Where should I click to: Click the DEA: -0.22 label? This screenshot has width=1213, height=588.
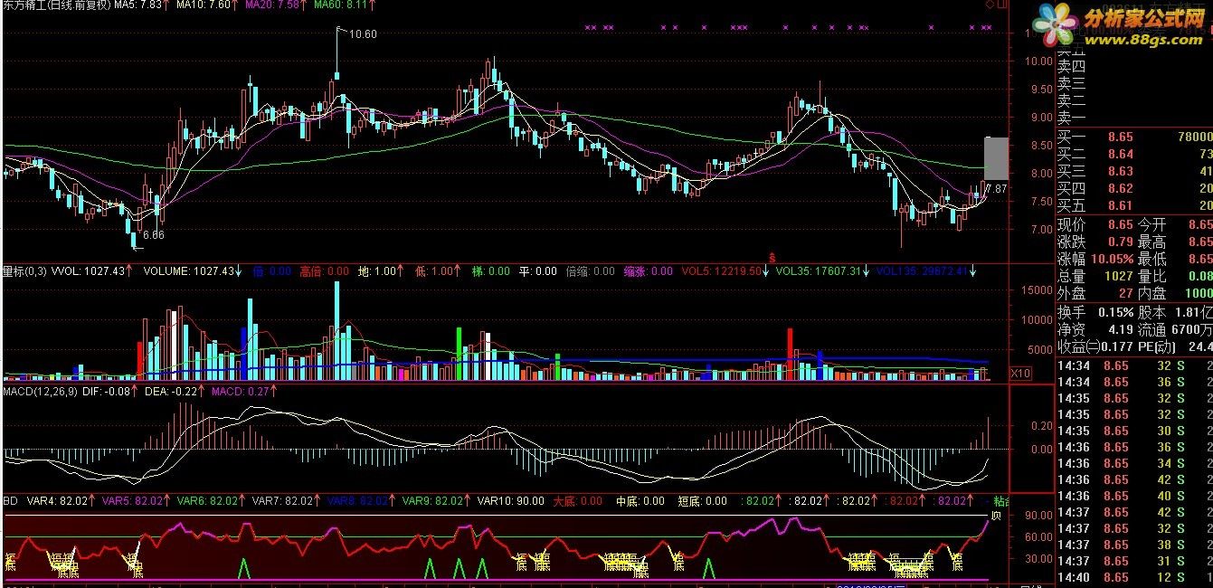(x=172, y=392)
